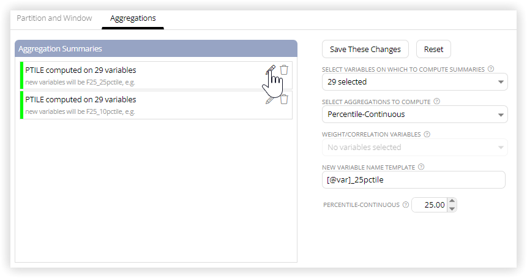Select the Aggregations tab
The width and height of the screenshot is (527, 278).
(x=133, y=18)
